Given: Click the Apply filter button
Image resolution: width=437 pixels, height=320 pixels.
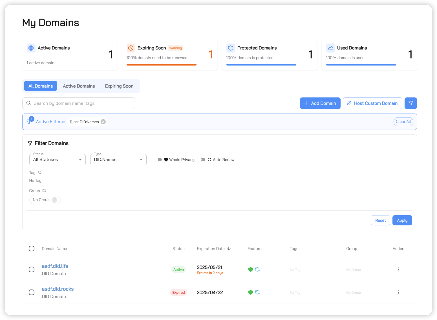Looking at the screenshot, I should pos(402,220).
